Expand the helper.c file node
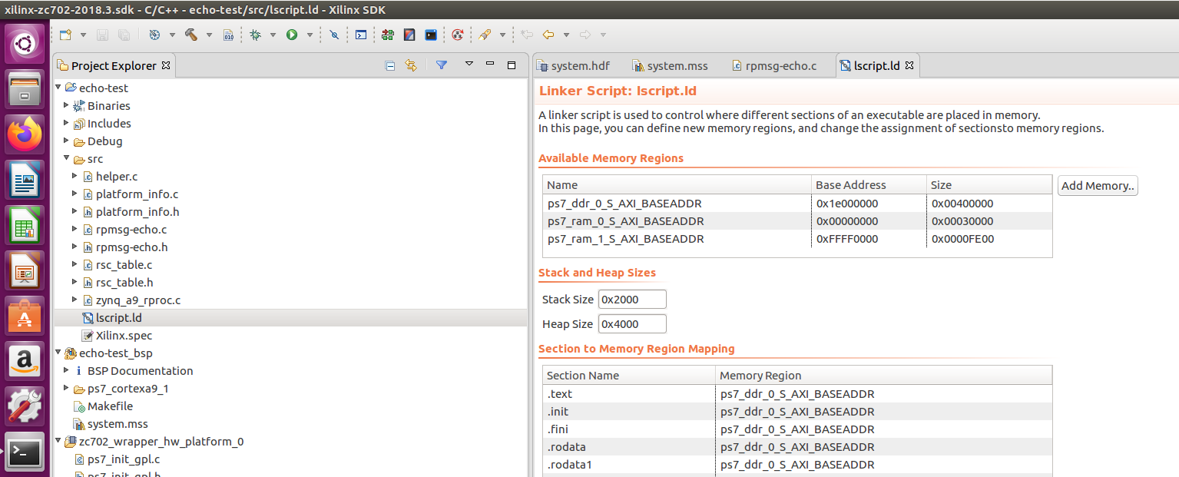Image resolution: width=1179 pixels, height=477 pixels. (75, 176)
